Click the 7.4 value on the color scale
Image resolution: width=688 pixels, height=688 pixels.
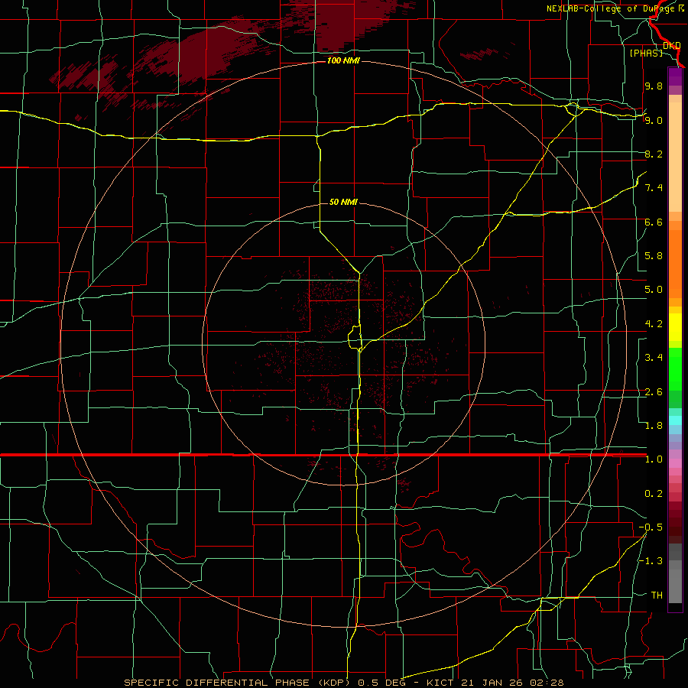pyautogui.click(x=654, y=188)
